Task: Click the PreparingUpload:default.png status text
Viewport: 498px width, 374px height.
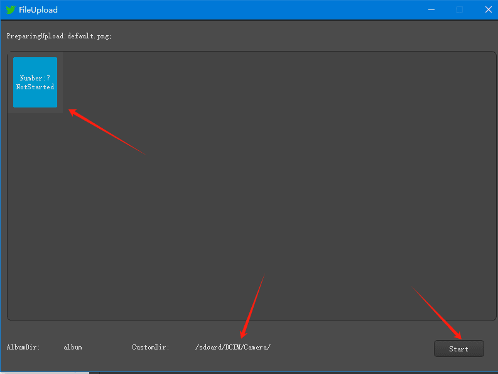Action: click(x=59, y=36)
